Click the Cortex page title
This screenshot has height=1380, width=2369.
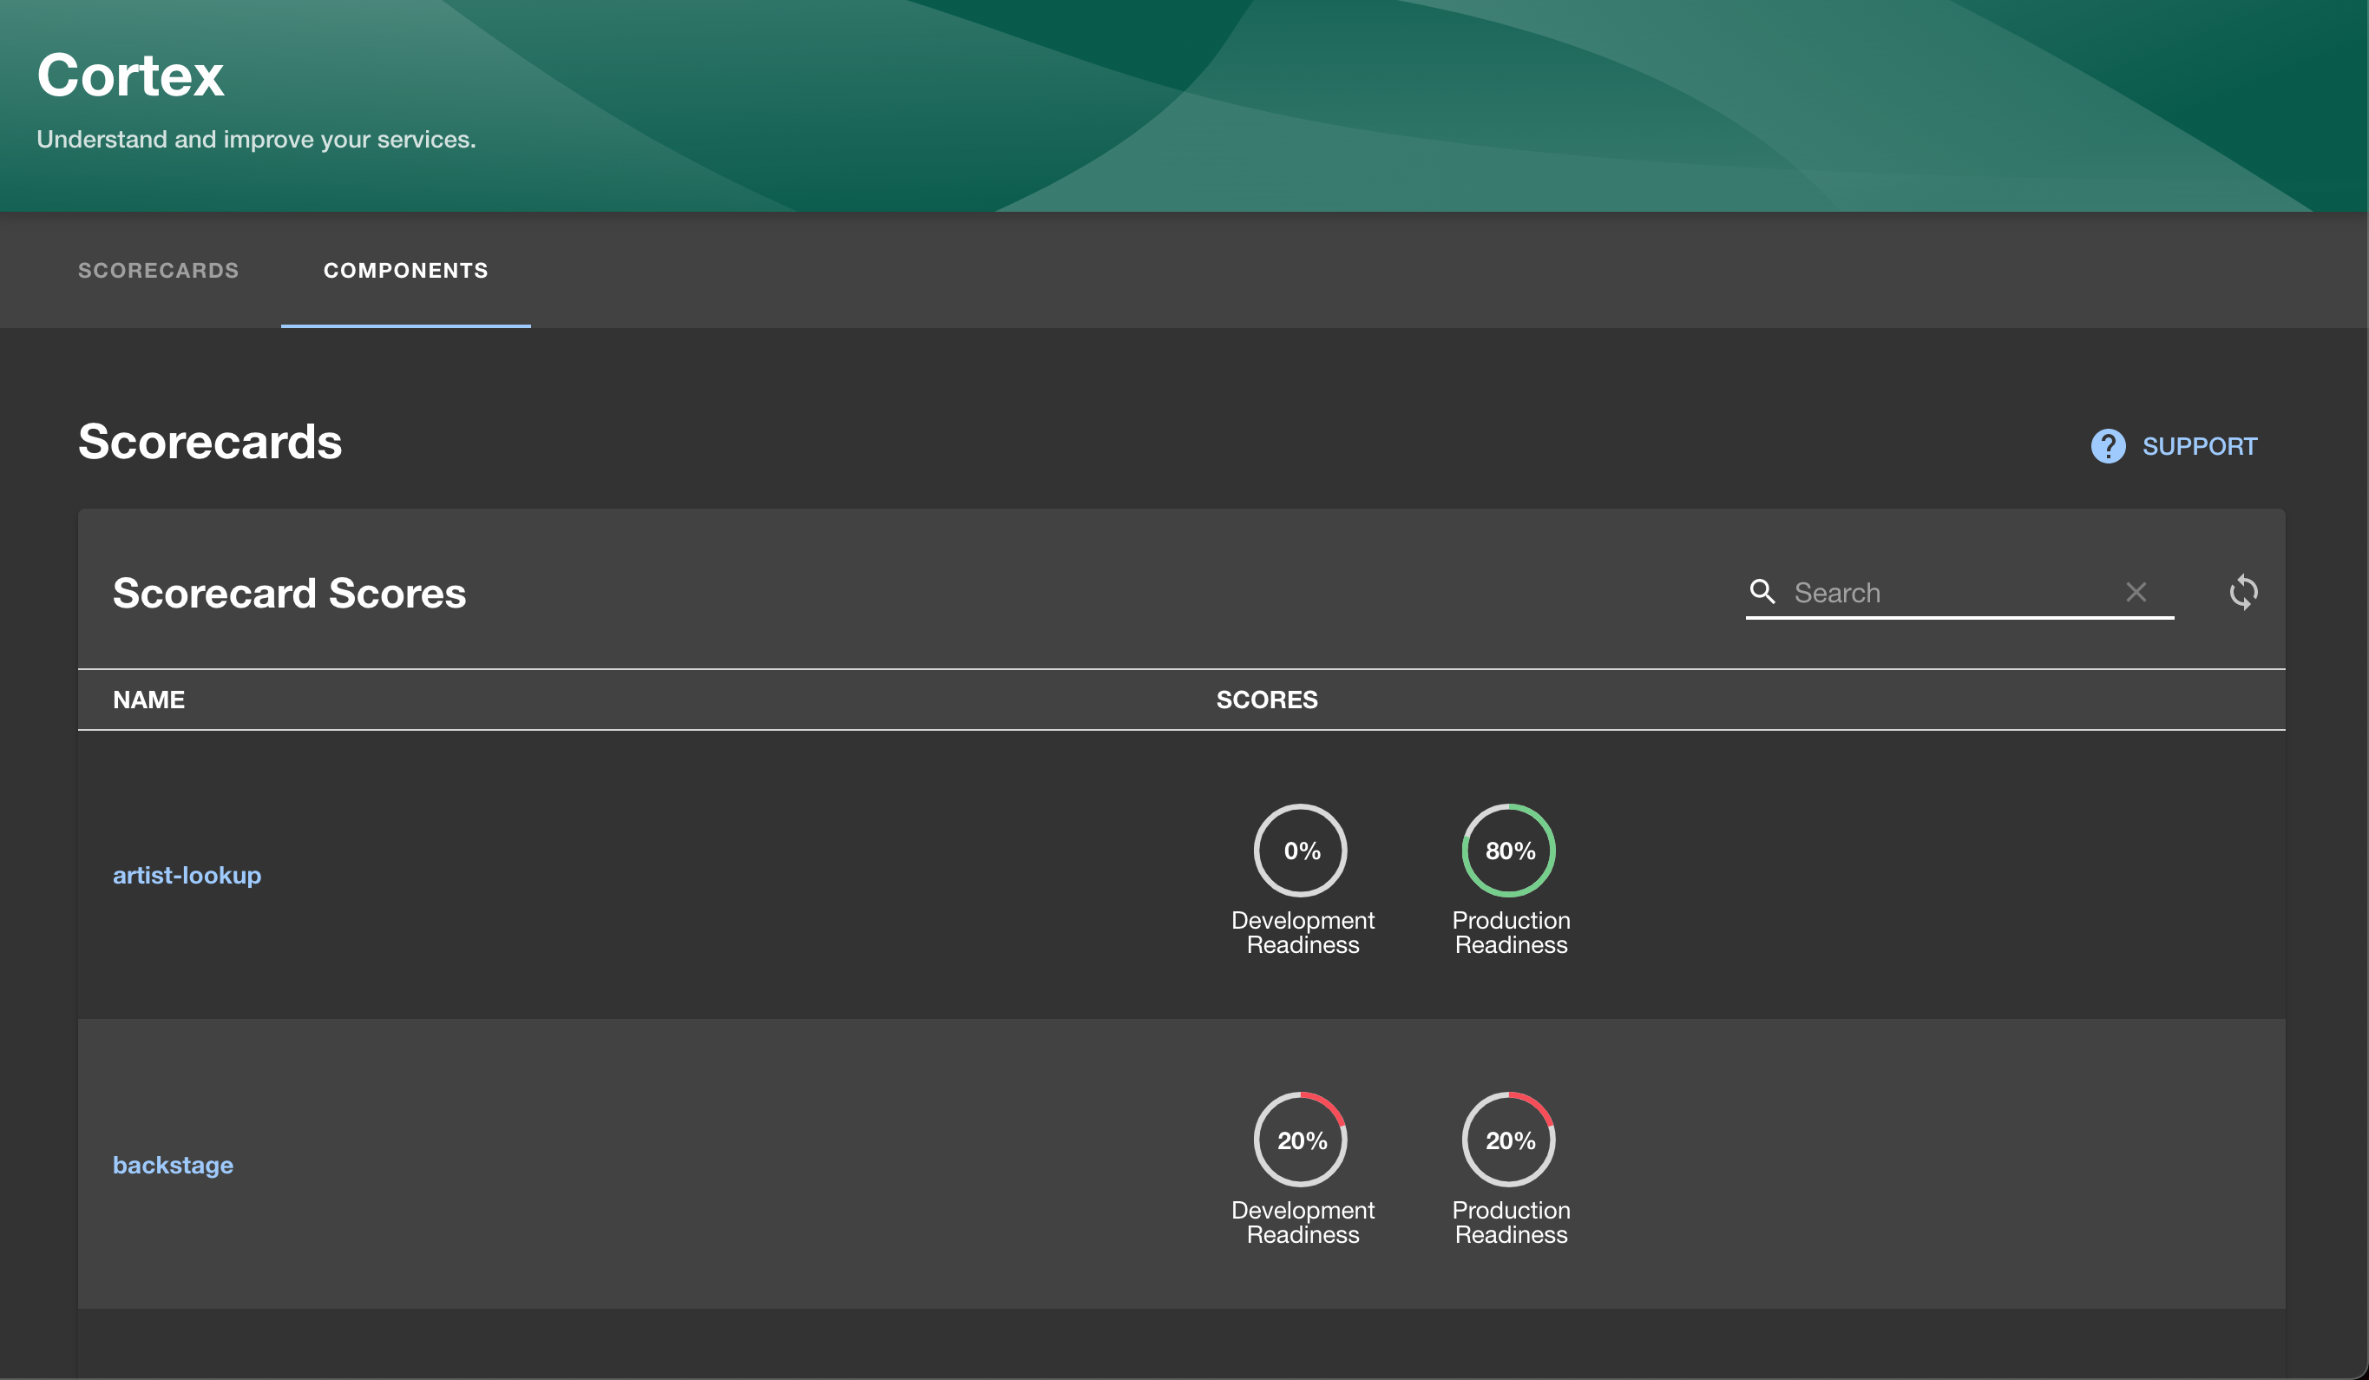[x=130, y=76]
